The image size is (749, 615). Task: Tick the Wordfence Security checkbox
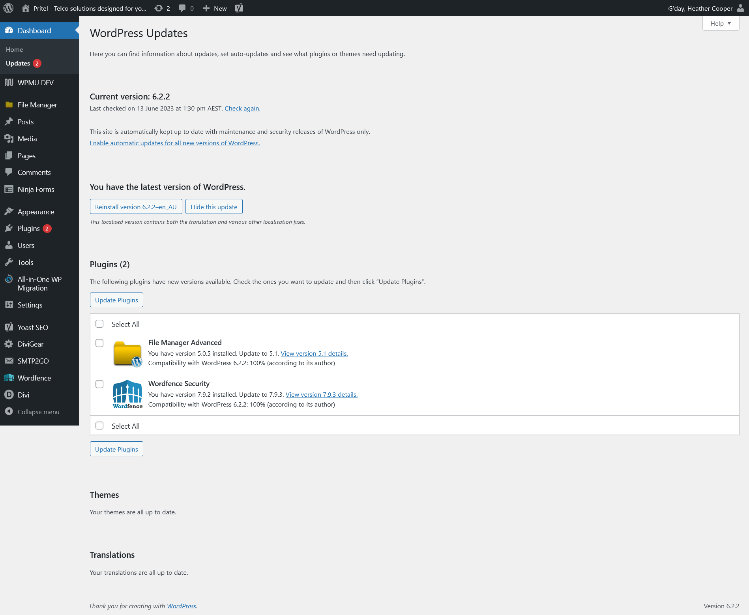(x=99, y=384)
